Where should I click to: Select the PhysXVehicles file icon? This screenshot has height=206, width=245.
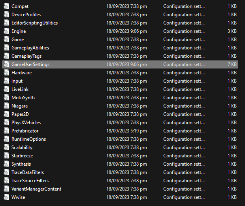(6, 123)
